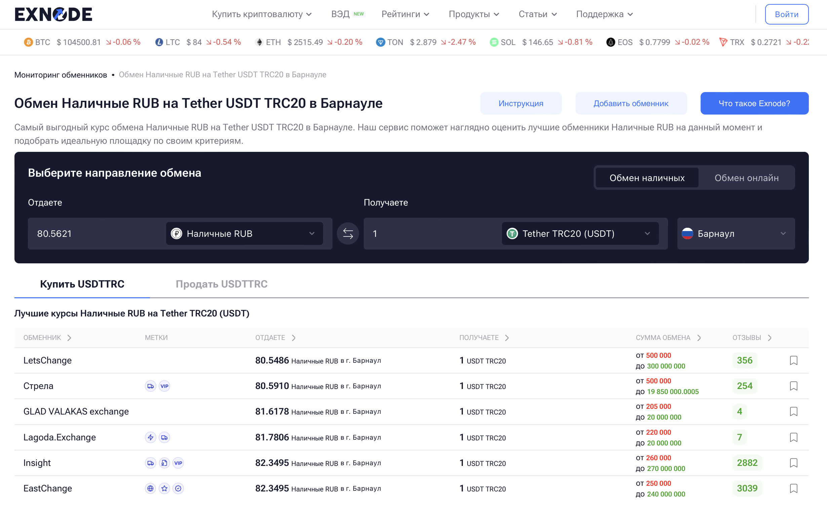Switch to Продать USDTTRC tab
This screenshot has height=520, width=827.
(222, 284)
